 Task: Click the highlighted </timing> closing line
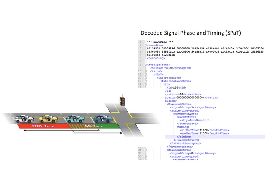tap(184, 137)
